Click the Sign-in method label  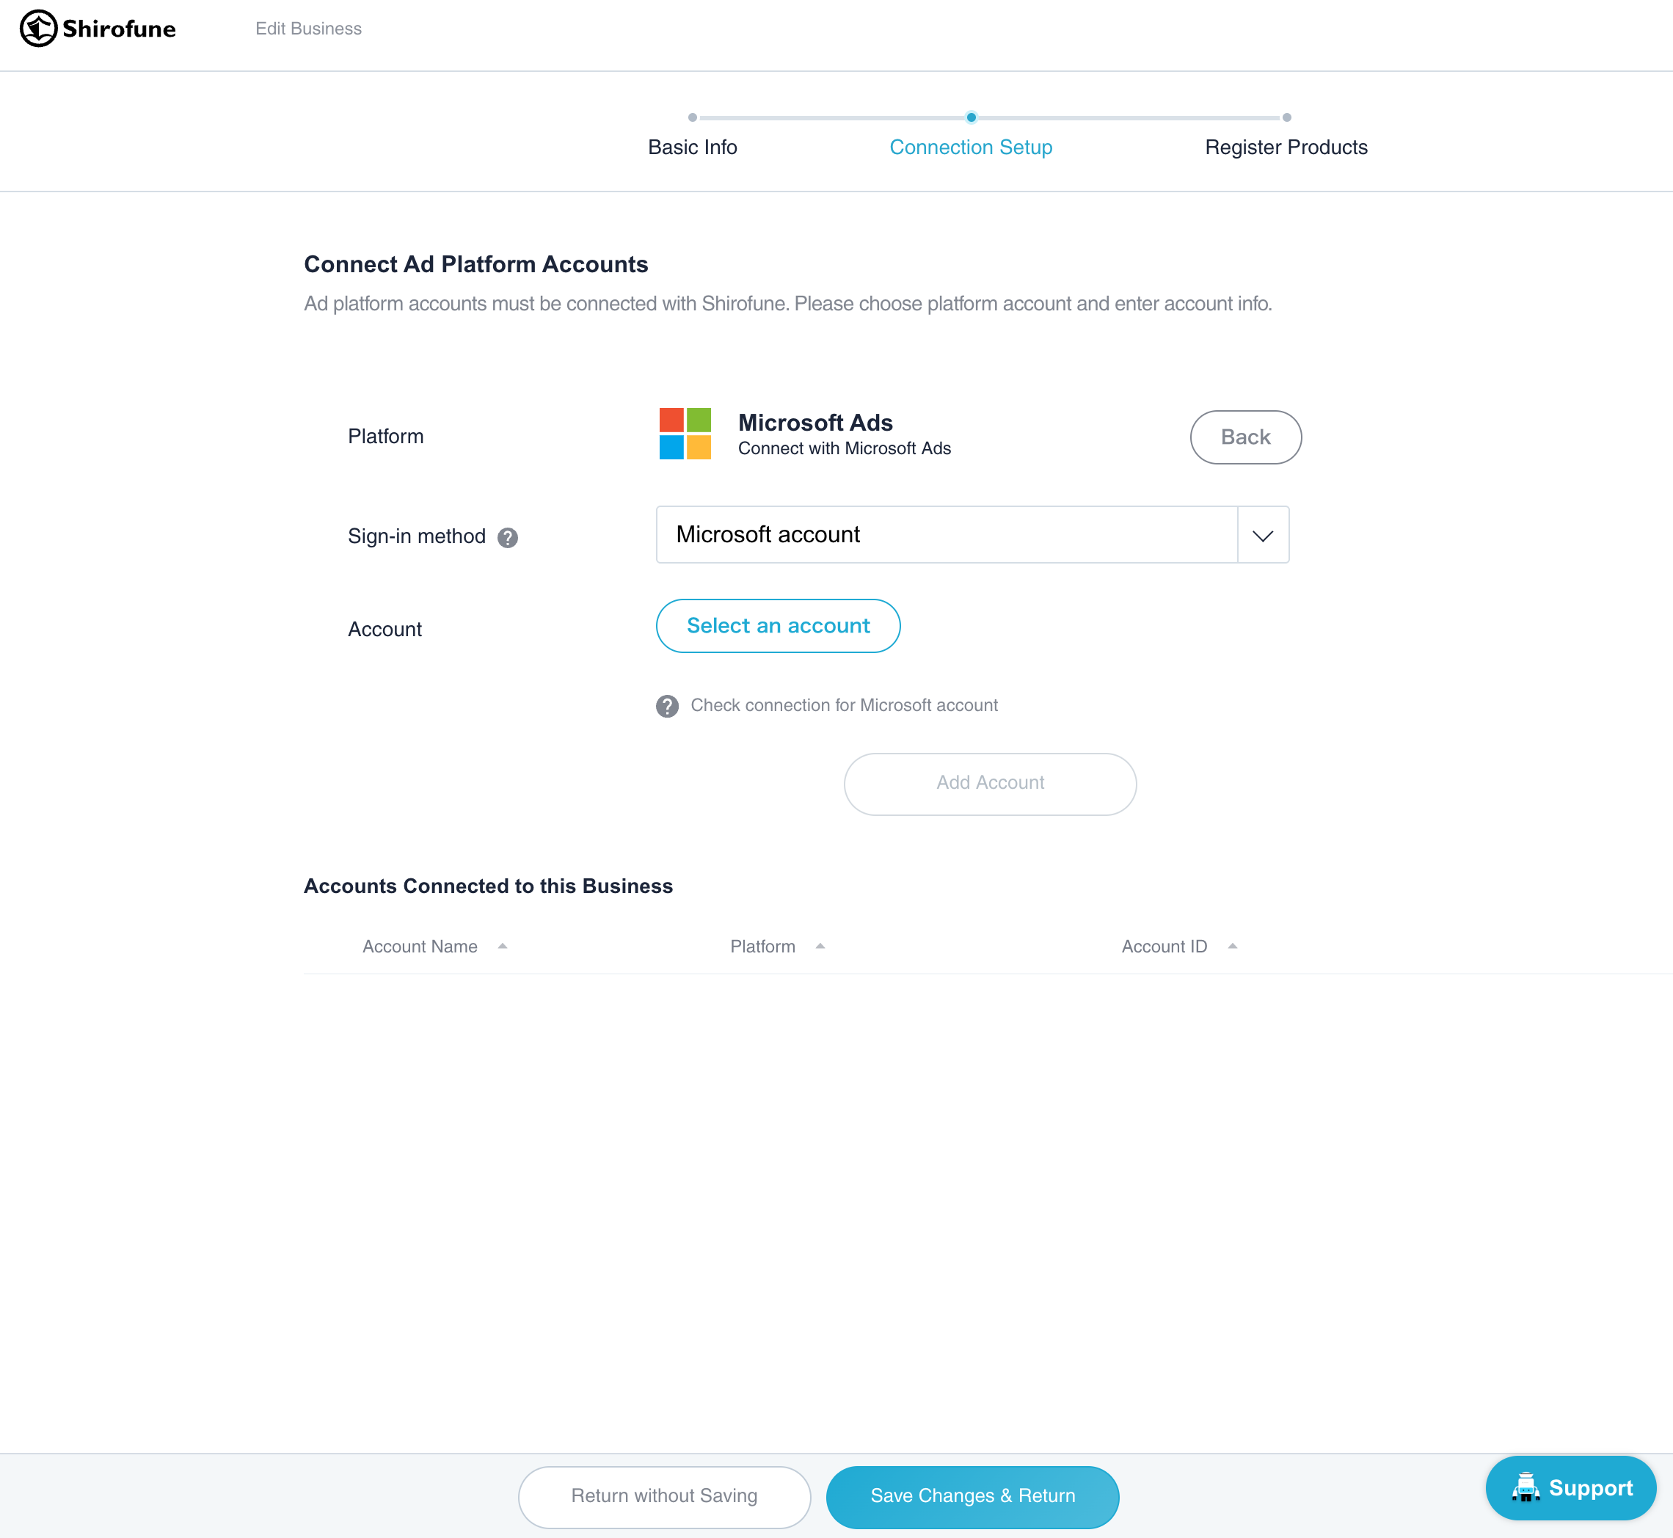tap(416, 536)
